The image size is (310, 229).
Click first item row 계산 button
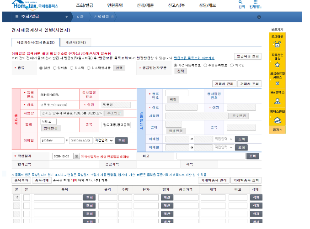click(x=167, y=198)
